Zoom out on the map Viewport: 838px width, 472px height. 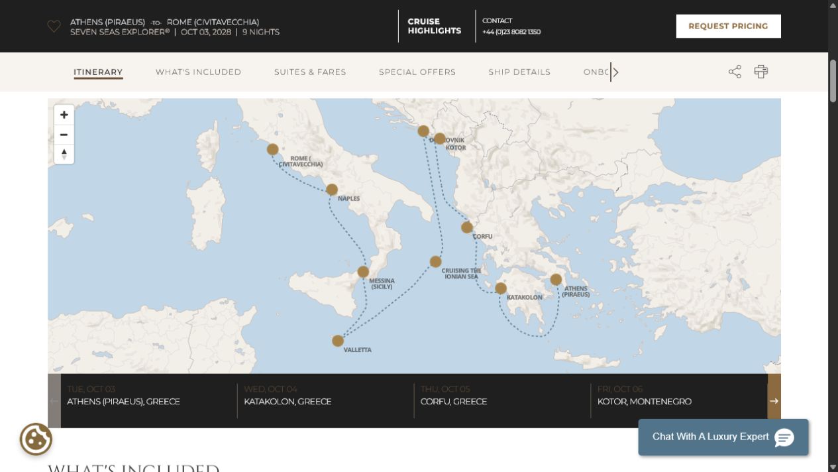[x=64, y=135]
